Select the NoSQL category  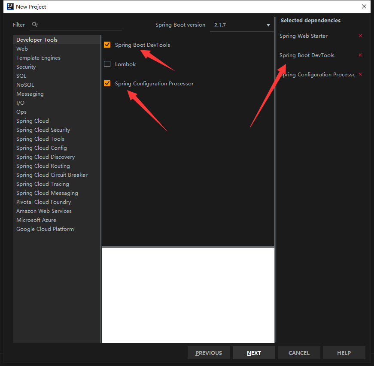(x=57, y=85)
